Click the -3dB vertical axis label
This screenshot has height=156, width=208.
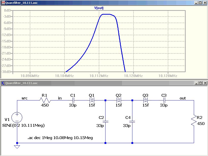tap(7, 16)
